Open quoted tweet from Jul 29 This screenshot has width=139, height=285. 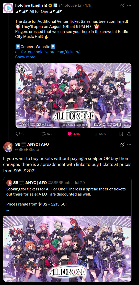pos(67,196)
